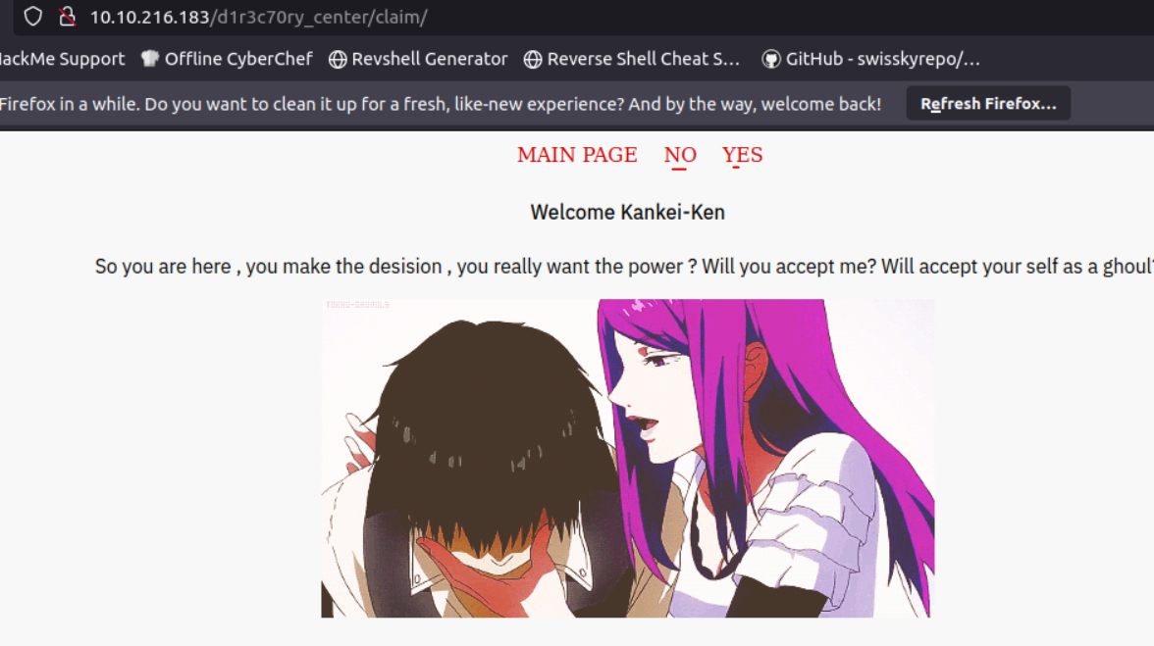This screenshot has height=646, width=1154.
Task: Open the Reverse Shell Cheat Sheet bookmark
Action: (632, 59)
